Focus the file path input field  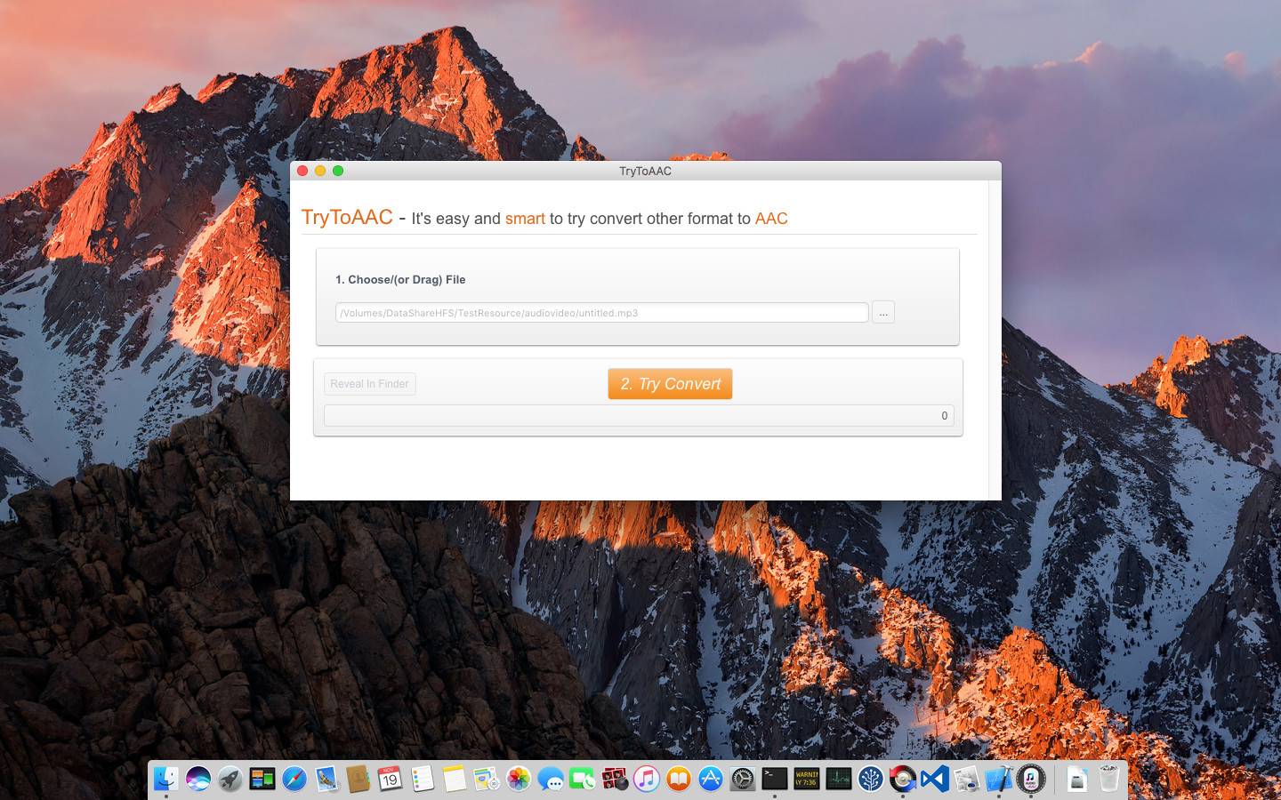point(601,313)
